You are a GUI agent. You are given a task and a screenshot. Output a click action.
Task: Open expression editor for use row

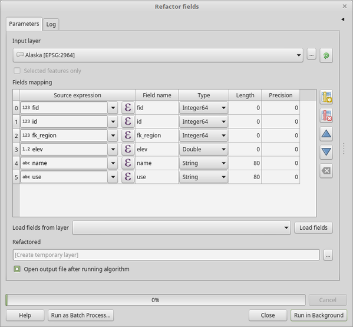pyautogui.click(x=128, y=177)
